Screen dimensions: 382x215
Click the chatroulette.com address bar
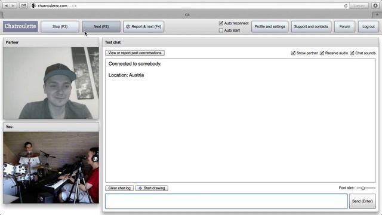click(189, 5)
